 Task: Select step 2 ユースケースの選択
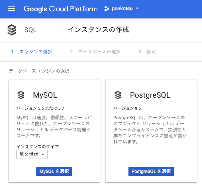pos(96,52)
